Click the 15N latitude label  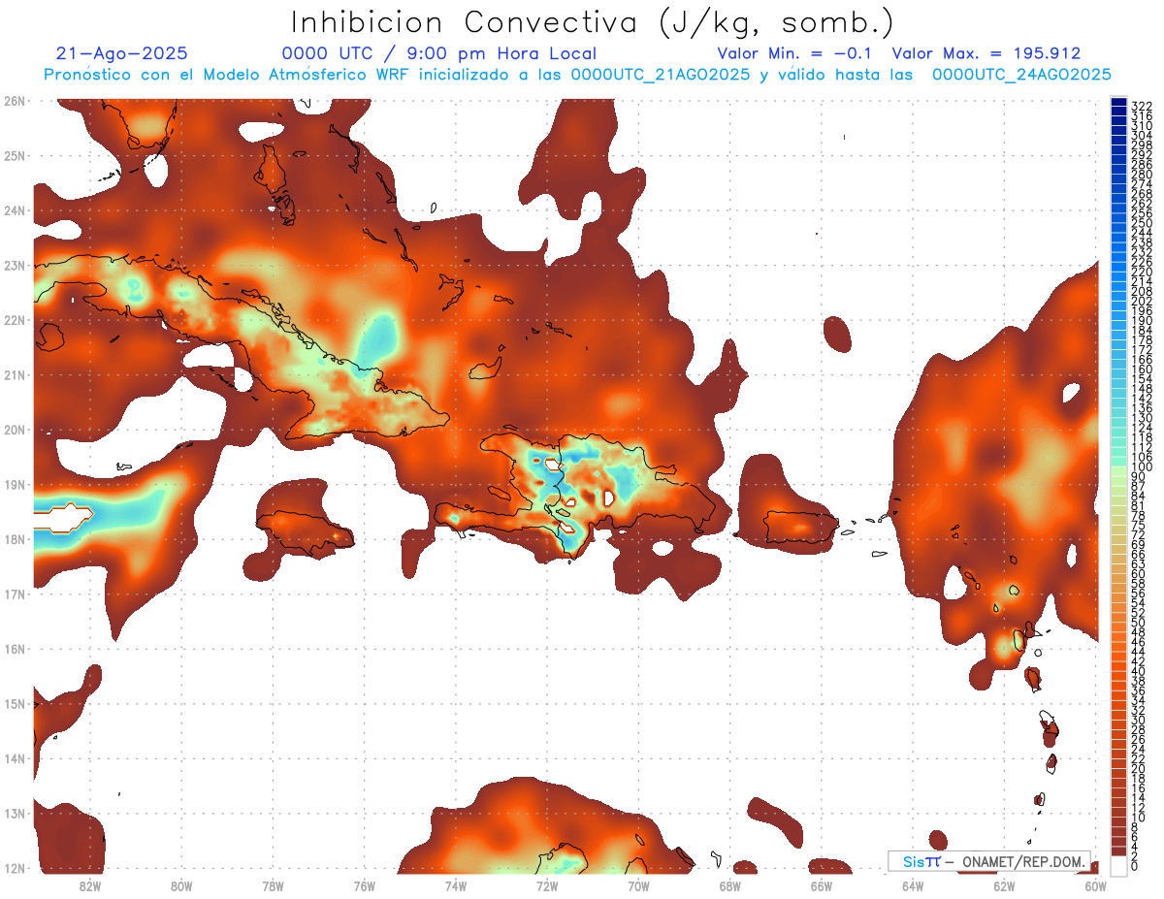pos(15,703)
